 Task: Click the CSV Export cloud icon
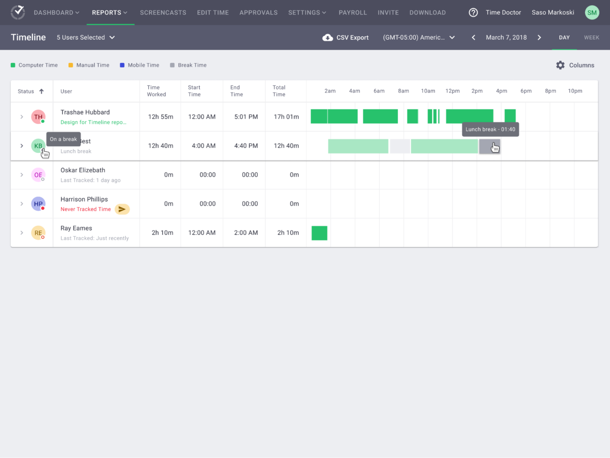point(328,37)
